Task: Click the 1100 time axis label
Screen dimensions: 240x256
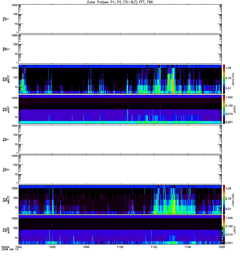Action: click(x=120, y=247)
